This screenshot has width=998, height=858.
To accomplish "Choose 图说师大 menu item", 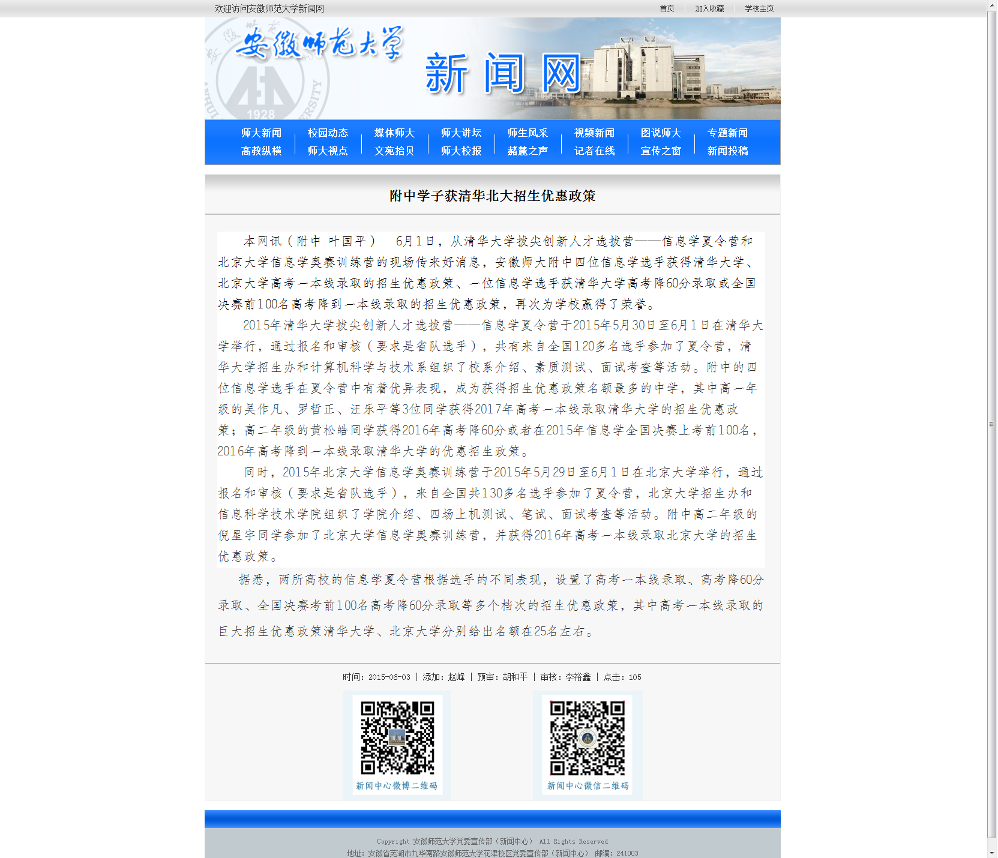I will pos(661,133).
